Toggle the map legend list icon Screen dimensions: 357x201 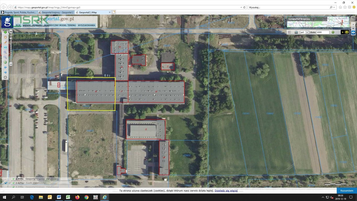pyautogui.click(x=290, y=32)
